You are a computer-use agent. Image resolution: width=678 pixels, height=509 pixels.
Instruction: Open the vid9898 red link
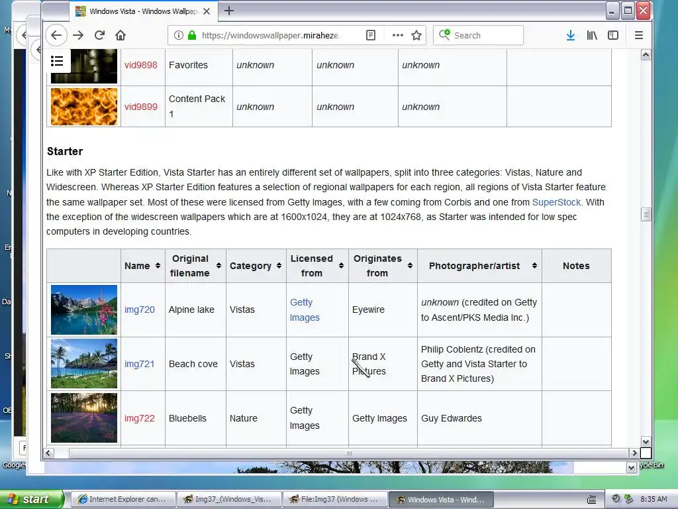[140, 65]
